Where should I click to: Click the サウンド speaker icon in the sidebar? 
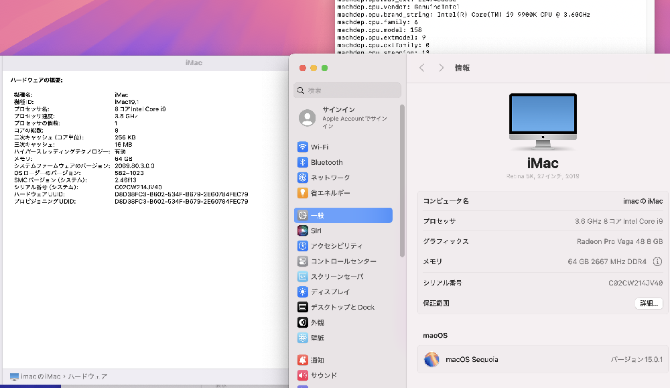303,376
